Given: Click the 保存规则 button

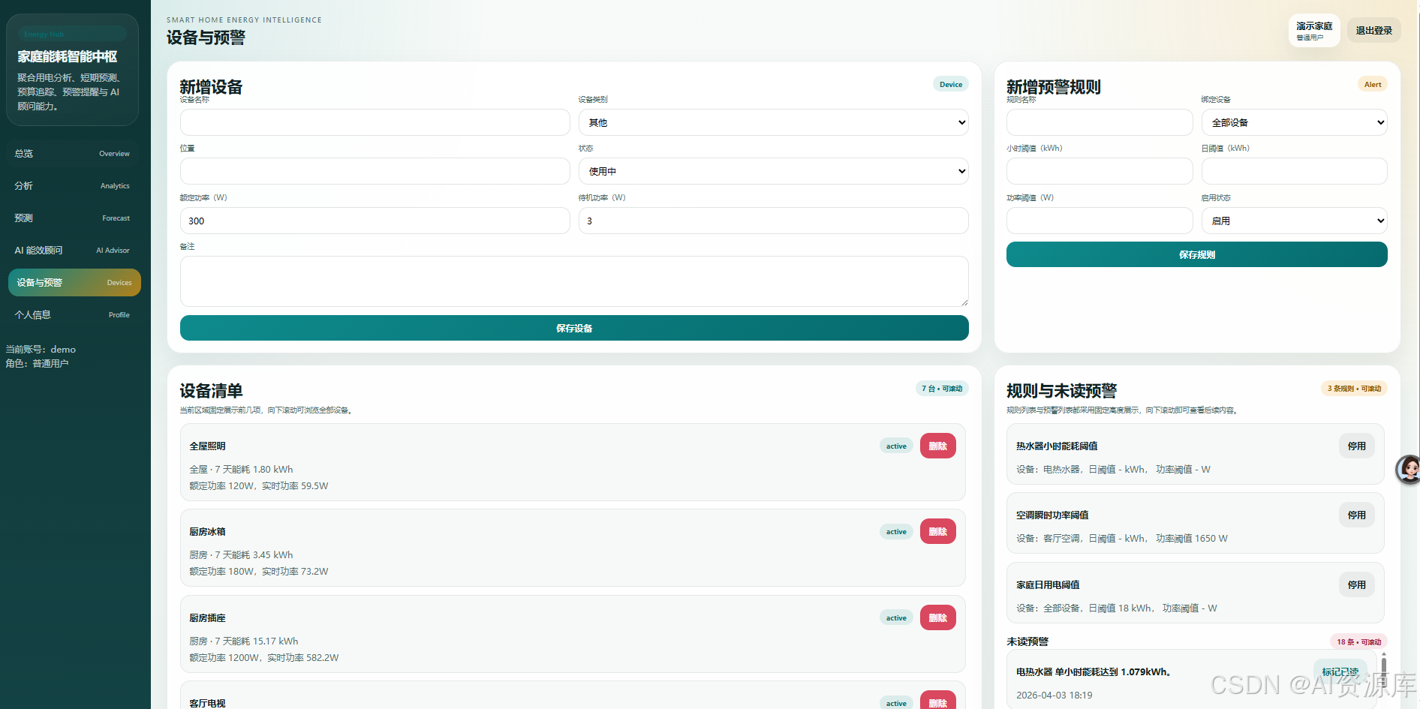Looking at the screenshot, I should [x=1196, y=254].
